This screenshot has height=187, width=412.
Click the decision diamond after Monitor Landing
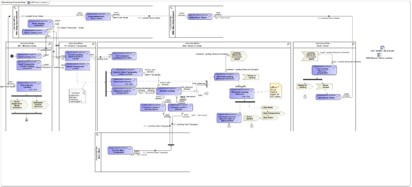point(197,91)
